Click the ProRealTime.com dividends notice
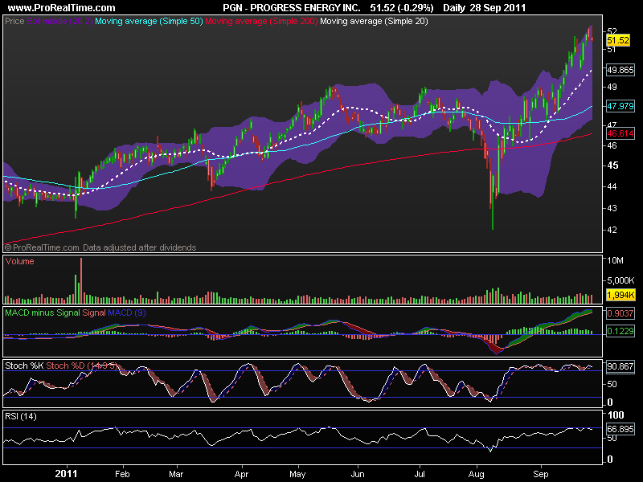Image resolution: width=643 pixels, height=482 pixels. point(100,247)
